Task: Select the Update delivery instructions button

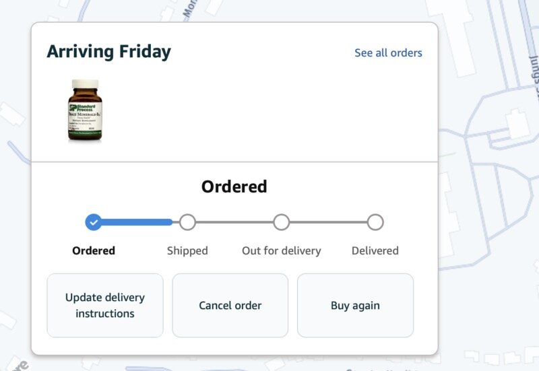Action: coord(105,306)
